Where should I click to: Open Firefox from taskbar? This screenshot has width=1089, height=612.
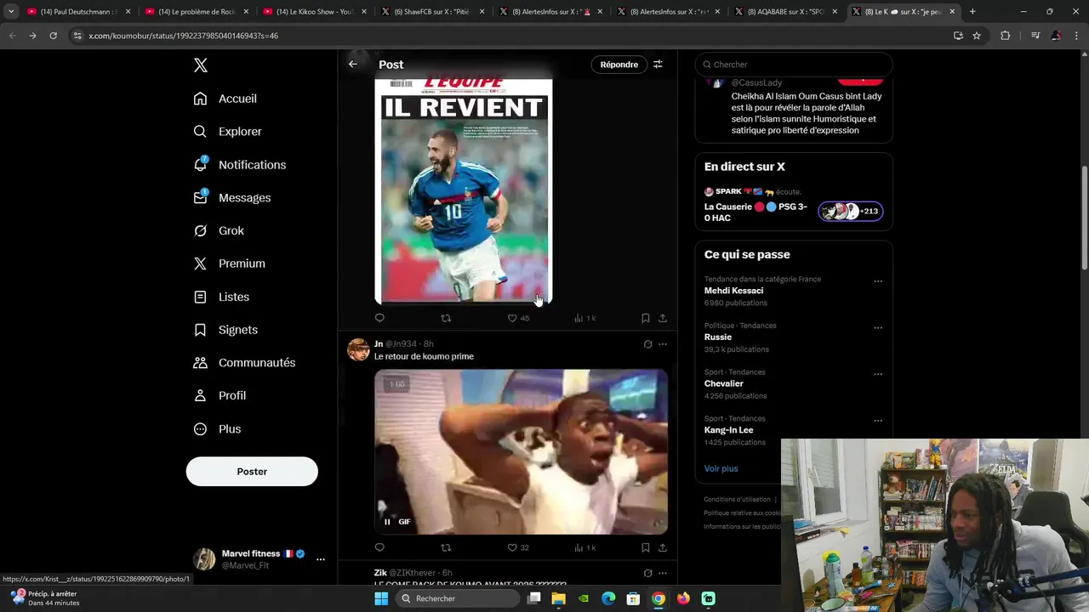[683, 598]
